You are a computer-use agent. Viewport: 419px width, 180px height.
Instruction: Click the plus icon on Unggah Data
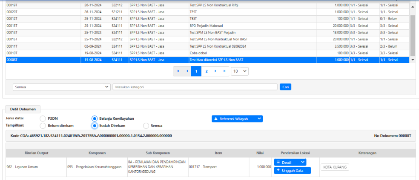[278, 170]
